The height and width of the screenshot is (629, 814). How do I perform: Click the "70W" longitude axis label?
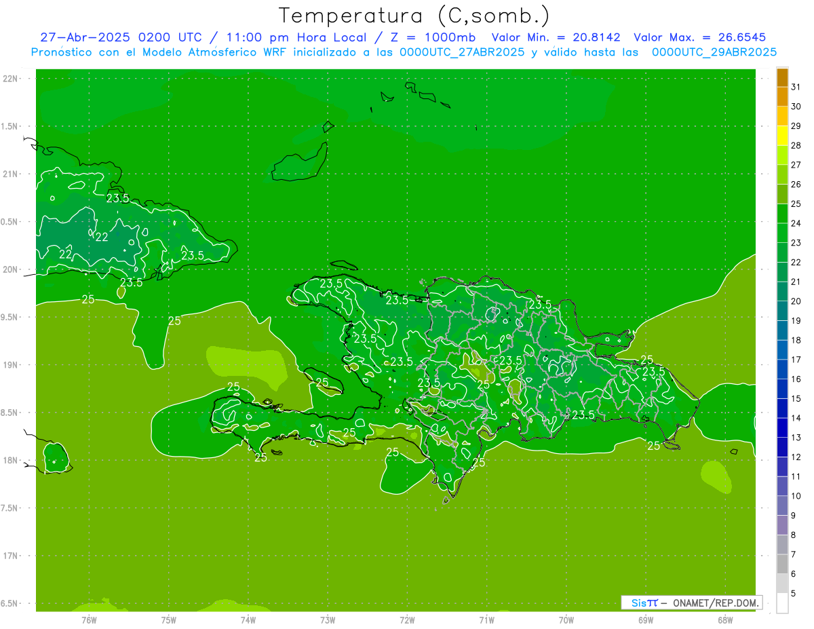566,620
